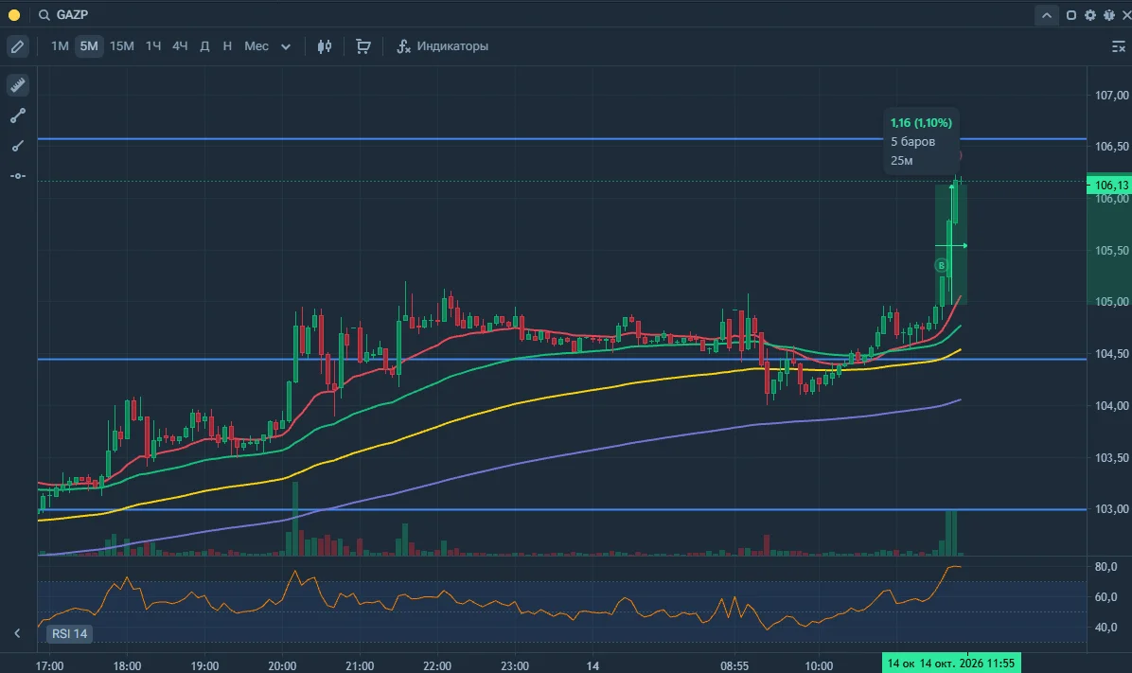Open widget settings gear icon
The image size is (1132, 673).
(1090, 15)
